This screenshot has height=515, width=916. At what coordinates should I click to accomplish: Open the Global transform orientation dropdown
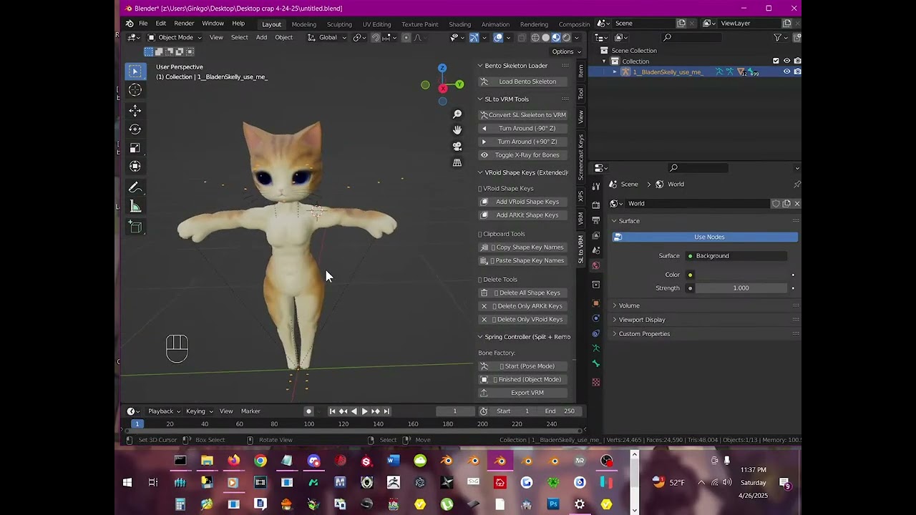pyautogui.click(x=327, y=37)
